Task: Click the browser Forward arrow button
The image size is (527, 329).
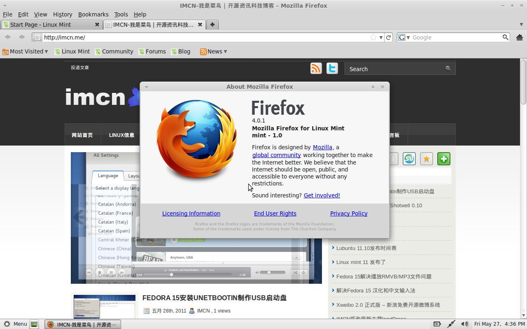Action: click(x=22, y=37)
